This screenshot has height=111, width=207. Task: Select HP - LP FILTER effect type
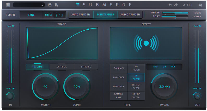click(x=136, y=96)
